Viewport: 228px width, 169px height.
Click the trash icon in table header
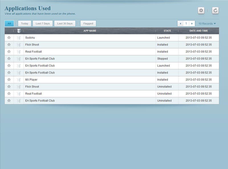[x=19, y=31]
